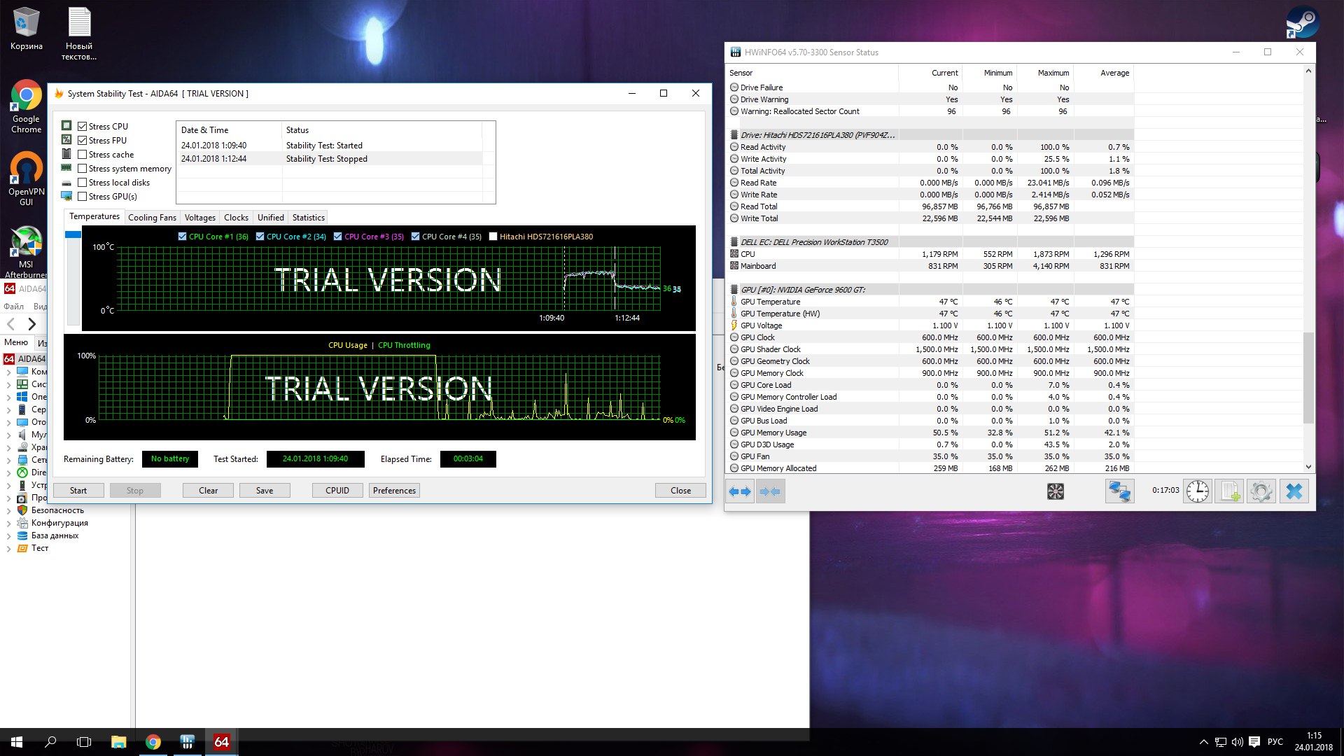Open HWiNFO fan control icon
Screen dimensions: 1344x756
[1055, 491]
